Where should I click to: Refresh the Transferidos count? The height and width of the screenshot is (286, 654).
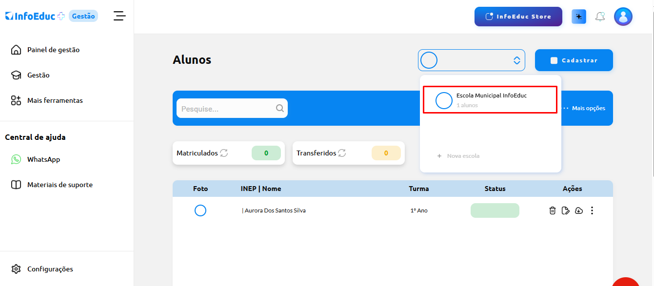pos(342,153)
